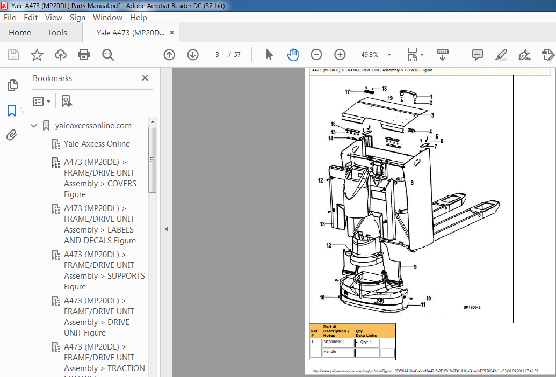Toggle the Bookmarks panel ribbon icon
The image size is (556, 377).
12,111
